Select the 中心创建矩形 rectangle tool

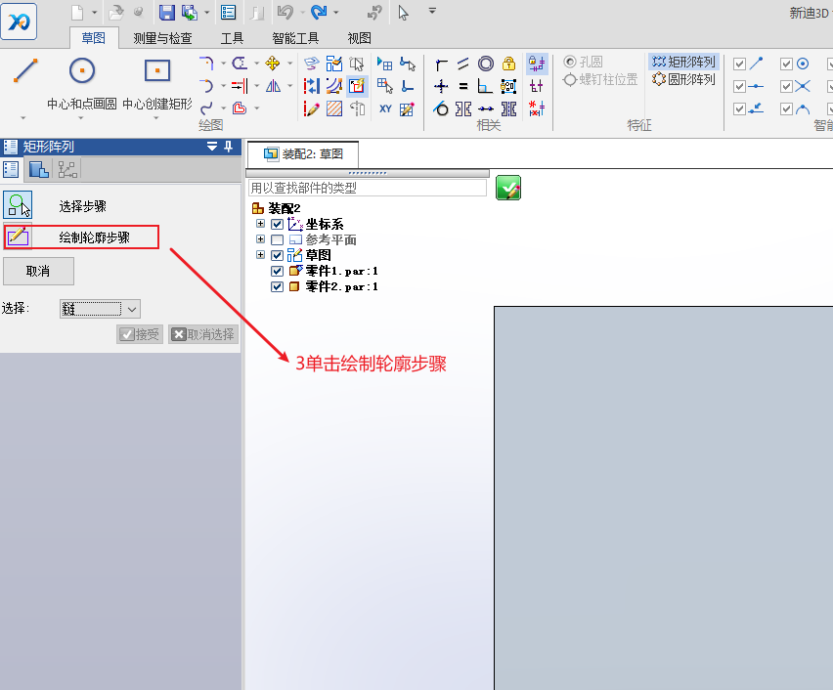tap(156, 71)
